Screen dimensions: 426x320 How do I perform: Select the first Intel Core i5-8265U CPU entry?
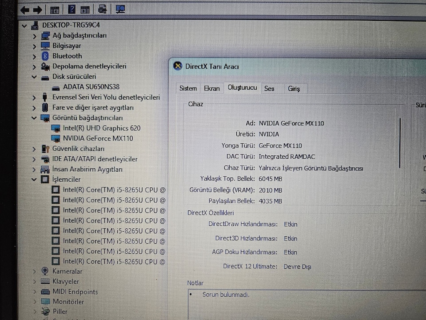(114, 190)
